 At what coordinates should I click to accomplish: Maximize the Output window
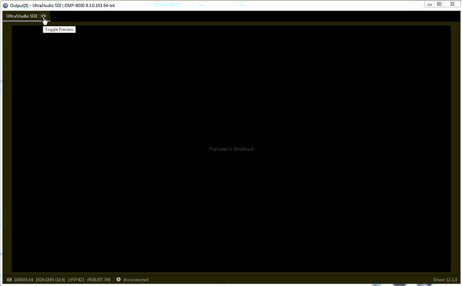[439, 4]
